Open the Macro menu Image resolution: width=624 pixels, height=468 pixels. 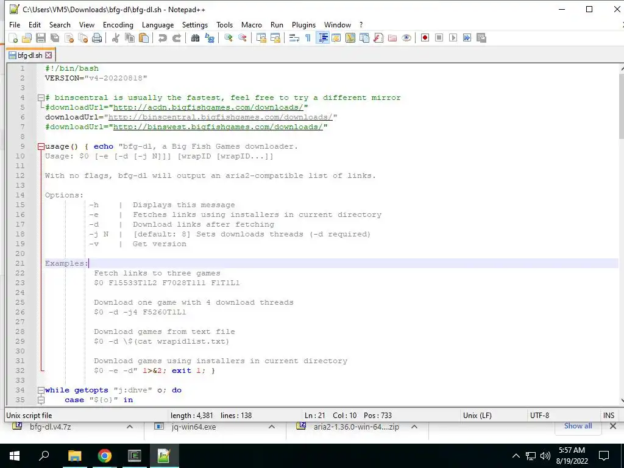[x=252, y=24]
